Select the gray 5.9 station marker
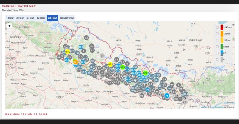Viewport: 239px width, 124px height. [164, 79]
